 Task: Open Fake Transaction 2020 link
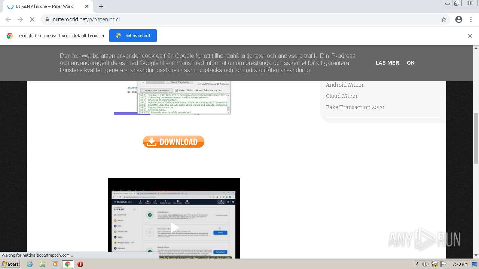click(355, 107)
